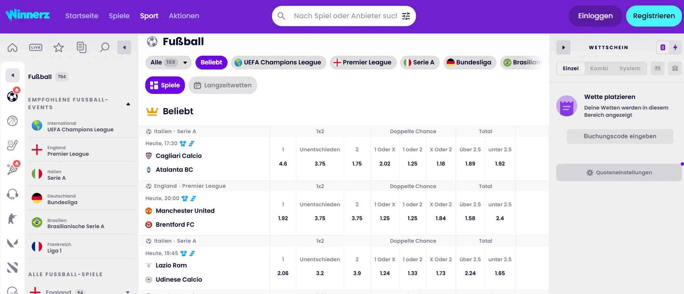Open statistics icon for Manchester United match
The height and width of the screenshot is (294, 684).
(193, 199)
